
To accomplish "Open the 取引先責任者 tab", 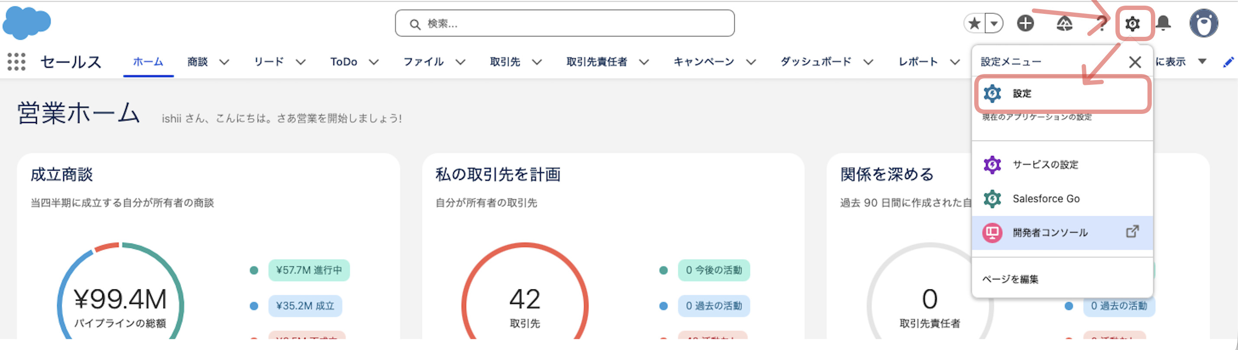I will click(x=597, y=62).
